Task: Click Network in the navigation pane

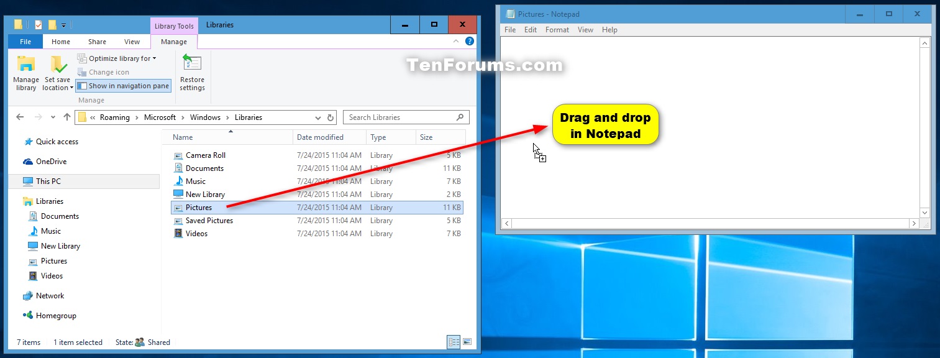Action: (x=48, y=295)
